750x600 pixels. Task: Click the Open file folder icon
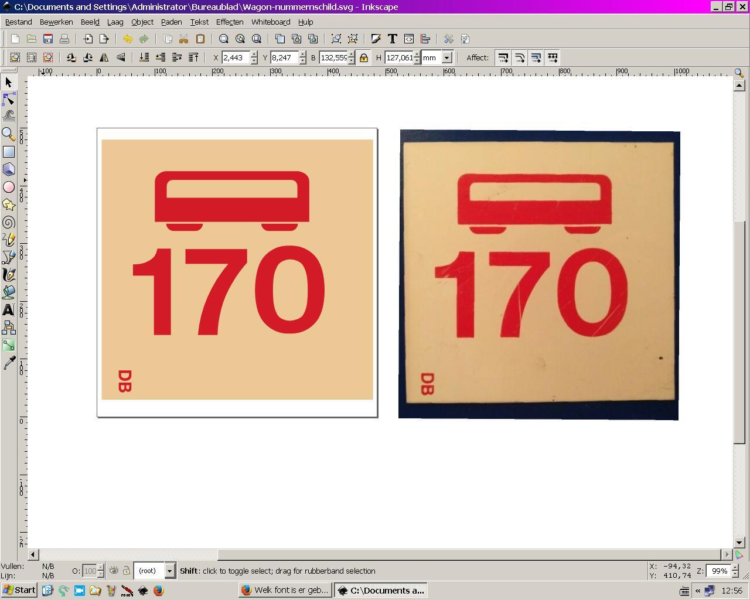[x=32, y=39]
